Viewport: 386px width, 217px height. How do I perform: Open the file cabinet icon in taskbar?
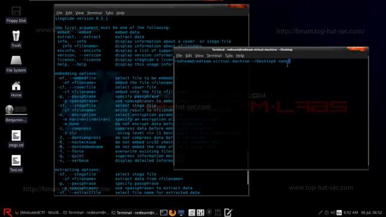[192, 213]
